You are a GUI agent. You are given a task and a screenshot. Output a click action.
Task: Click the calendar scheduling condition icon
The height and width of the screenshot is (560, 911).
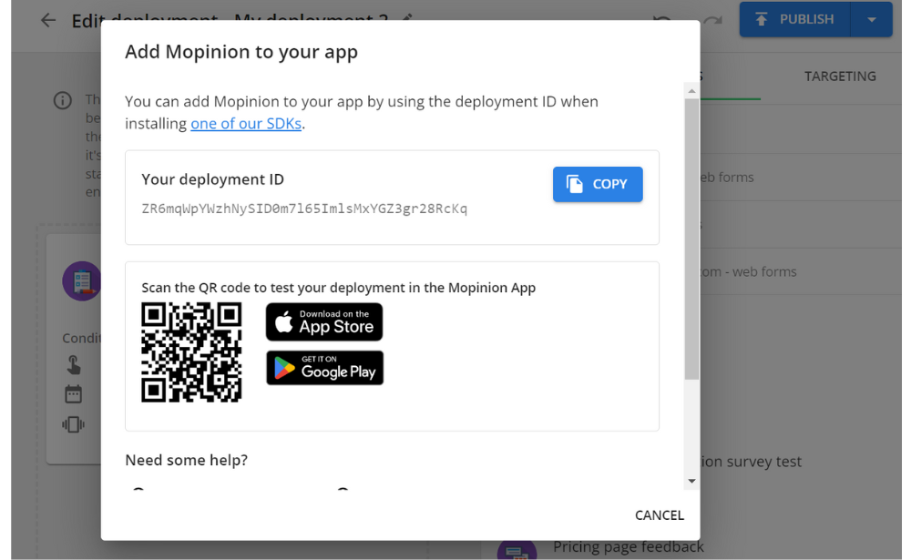pyautogui.click(x=74, y=393)
